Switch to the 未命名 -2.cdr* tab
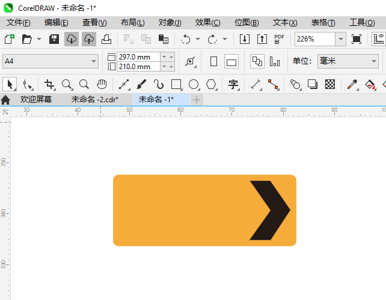 pyautogui.click(x=95, y=99)
